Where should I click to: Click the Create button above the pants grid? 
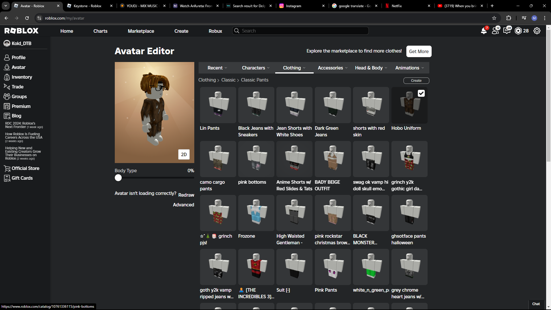416,81
